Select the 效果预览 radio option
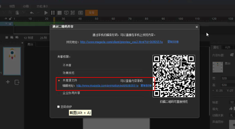Image resolution: width=235 pixels, height=129 pixels. point(59,73)
